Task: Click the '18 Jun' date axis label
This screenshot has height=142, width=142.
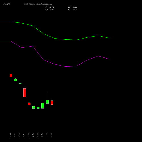Action: [51, 135]
